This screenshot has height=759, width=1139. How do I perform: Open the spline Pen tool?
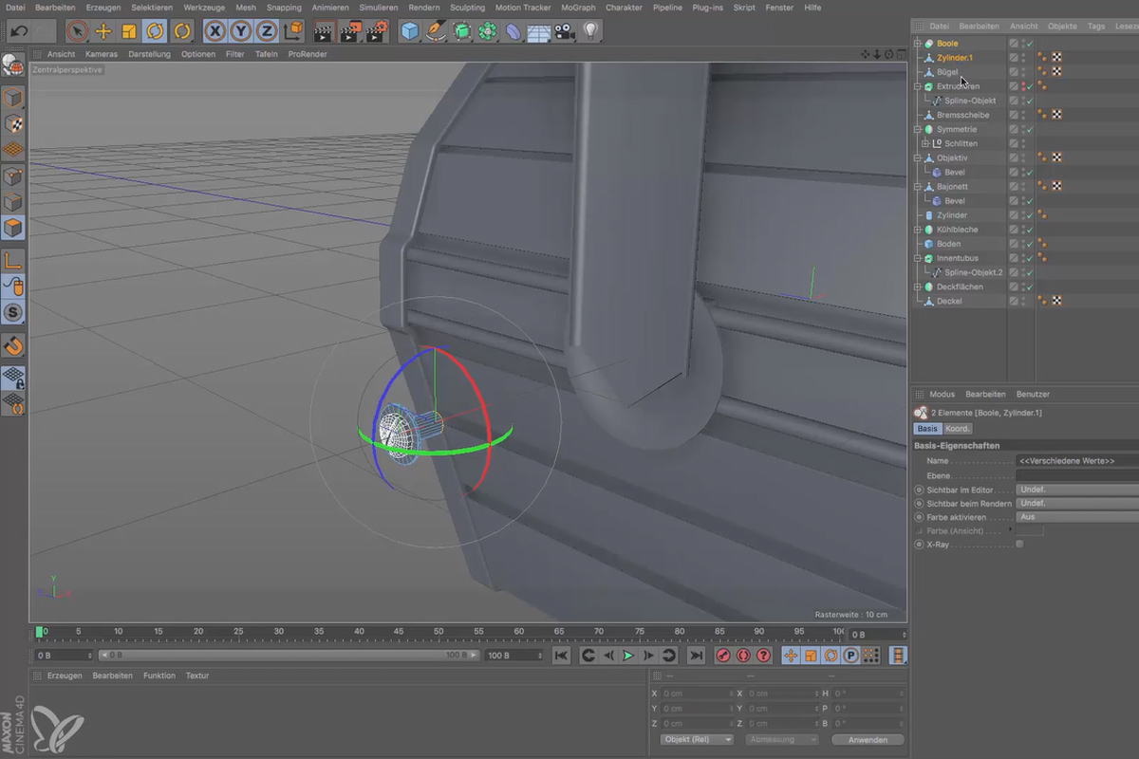click(435, 31)
